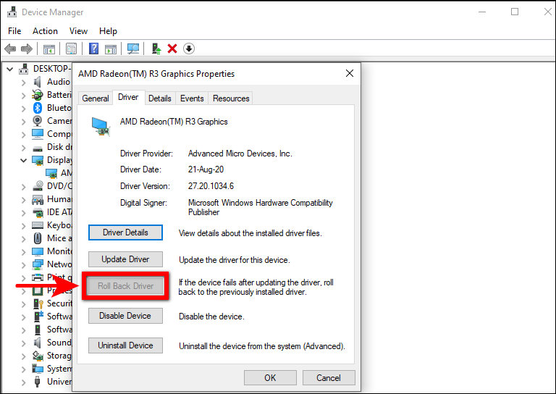Viewport: 556px width, 394px height.
Task: Switch to the Events tab
Action: [192, 98]
